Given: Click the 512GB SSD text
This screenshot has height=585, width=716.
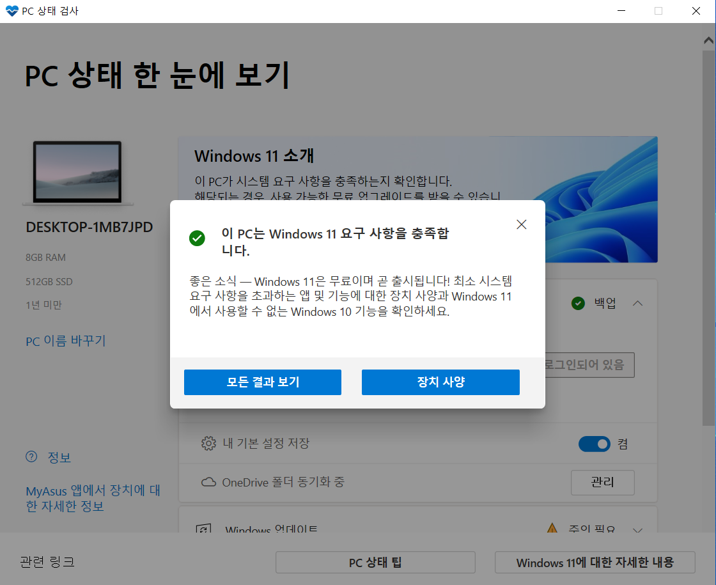Looking at the screenshot, I should (x=49, y=282).
